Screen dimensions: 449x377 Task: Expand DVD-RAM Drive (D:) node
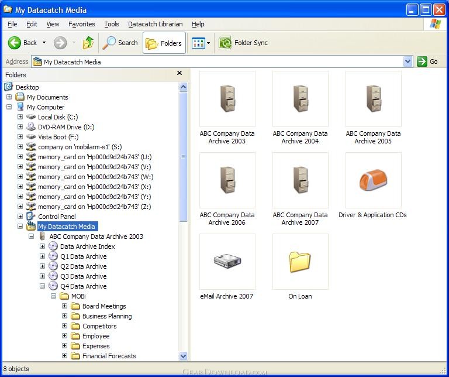pos(20,126)
